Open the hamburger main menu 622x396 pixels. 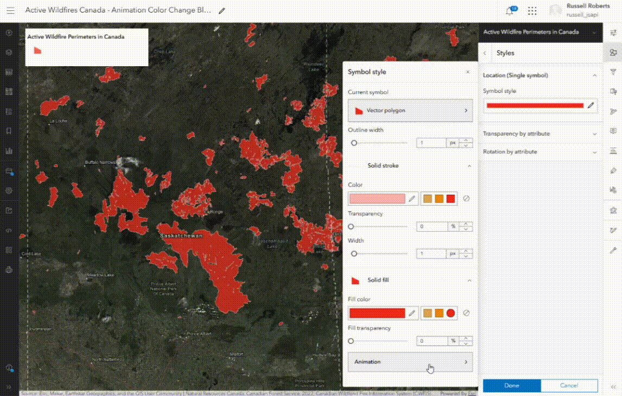click(x=10, y=11)
